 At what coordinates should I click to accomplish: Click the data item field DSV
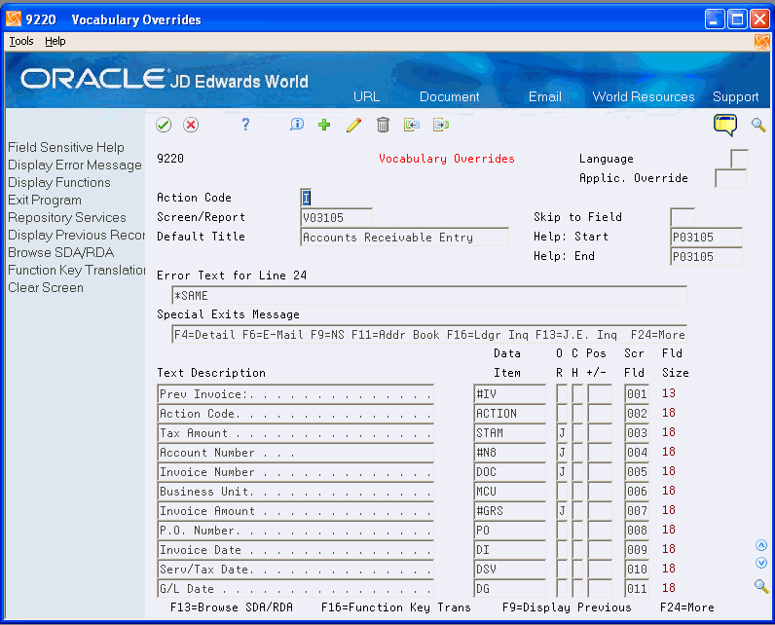coord(509,570)
